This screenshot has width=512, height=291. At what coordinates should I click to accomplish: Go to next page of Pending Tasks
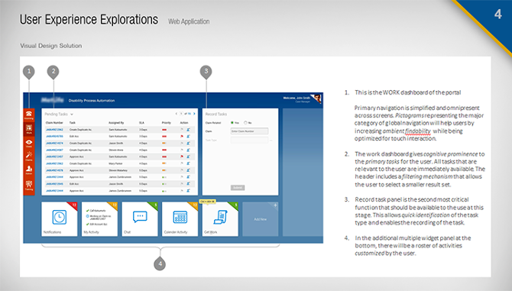click(194, 114)
